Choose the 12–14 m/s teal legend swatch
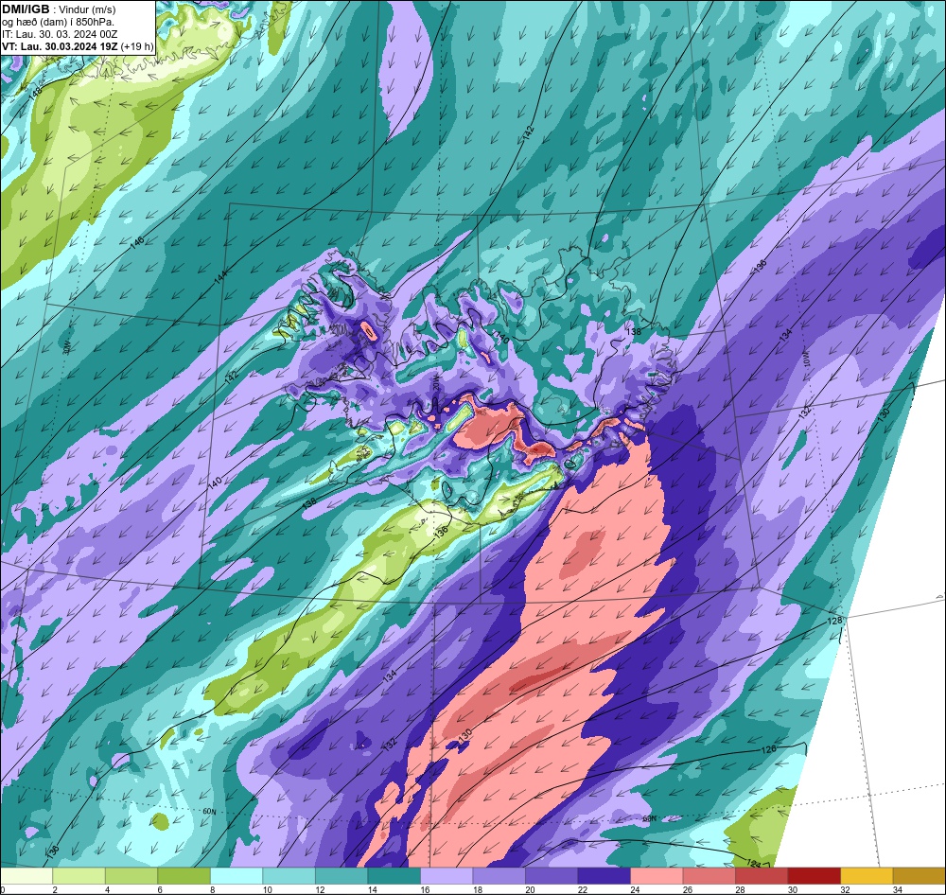 point(342,876)
